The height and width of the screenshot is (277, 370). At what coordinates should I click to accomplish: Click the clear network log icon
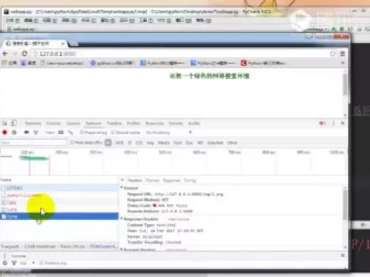pos(14,132)
